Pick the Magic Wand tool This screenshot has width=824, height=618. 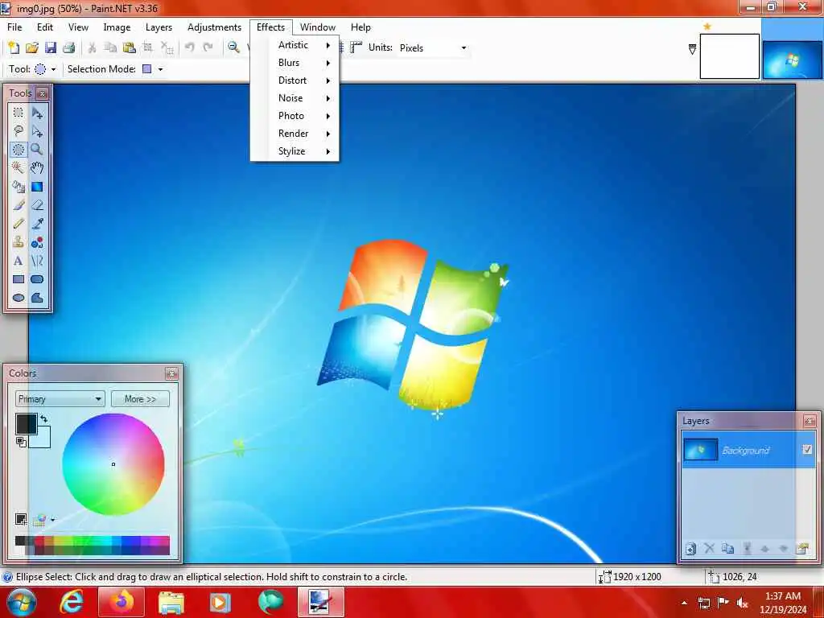pyautogui.click(x=19, y=167)
